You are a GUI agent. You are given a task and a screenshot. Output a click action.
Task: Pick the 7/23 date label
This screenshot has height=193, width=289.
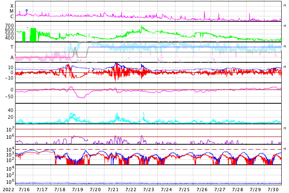click(x=149, y=189)
